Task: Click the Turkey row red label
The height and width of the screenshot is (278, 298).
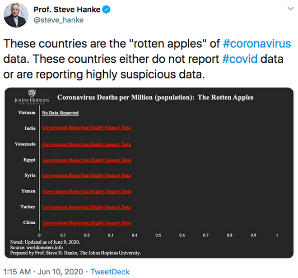Action: coord(87,207)
